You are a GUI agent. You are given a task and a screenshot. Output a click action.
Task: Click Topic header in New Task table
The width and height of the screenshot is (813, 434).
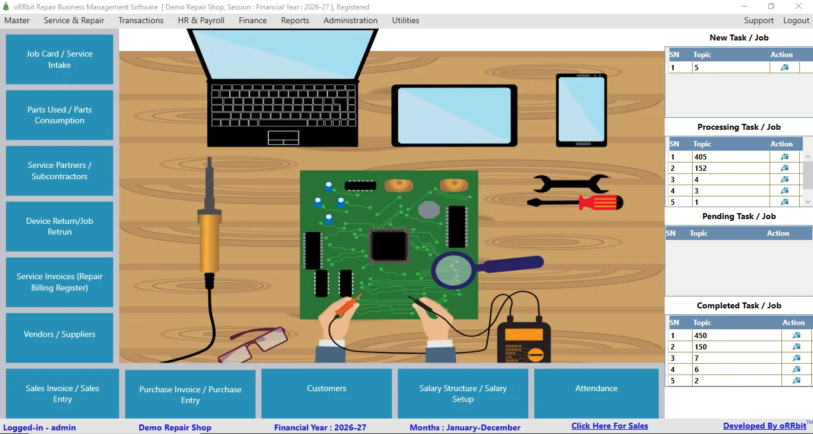point(702,54)
